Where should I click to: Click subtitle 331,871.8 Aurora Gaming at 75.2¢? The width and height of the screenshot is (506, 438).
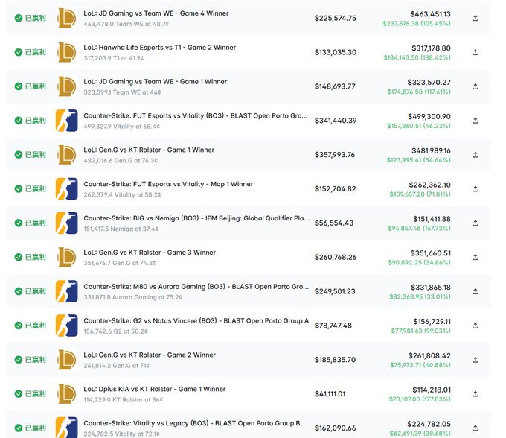point(133,297)
